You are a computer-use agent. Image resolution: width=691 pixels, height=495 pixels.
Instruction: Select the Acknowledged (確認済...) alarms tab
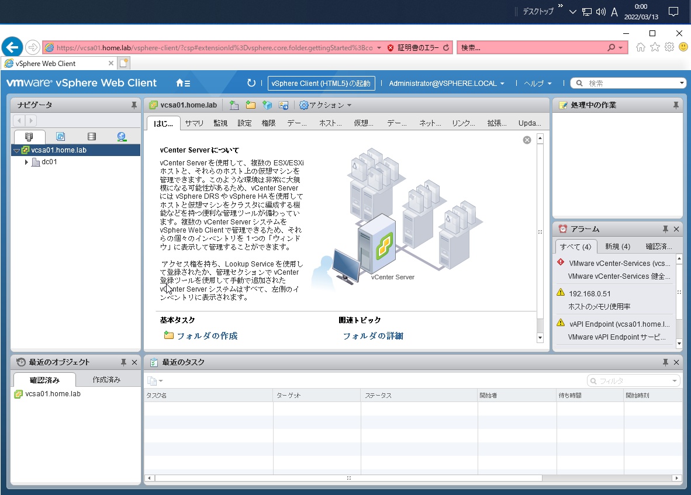659,247
